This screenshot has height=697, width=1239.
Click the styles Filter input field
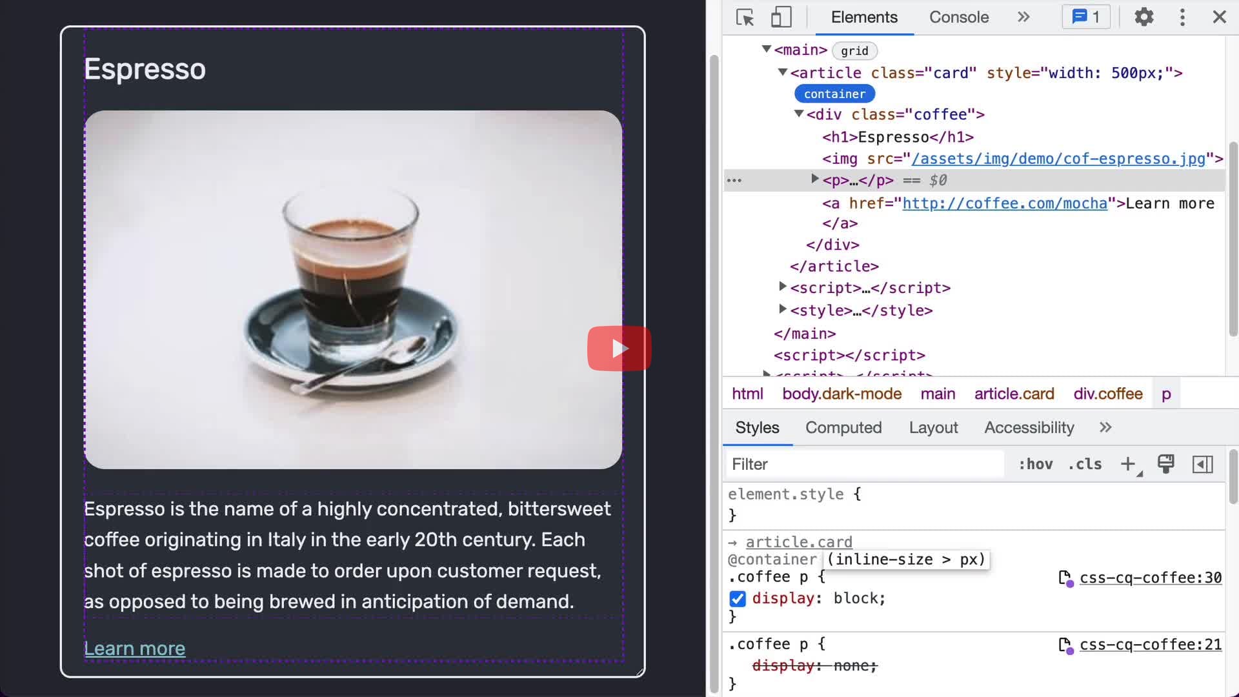[863, 464]
